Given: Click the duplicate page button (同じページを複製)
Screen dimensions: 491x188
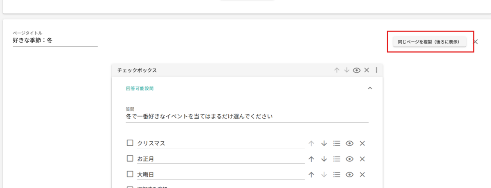Looking at the screenshot, I should pos(429,42).
